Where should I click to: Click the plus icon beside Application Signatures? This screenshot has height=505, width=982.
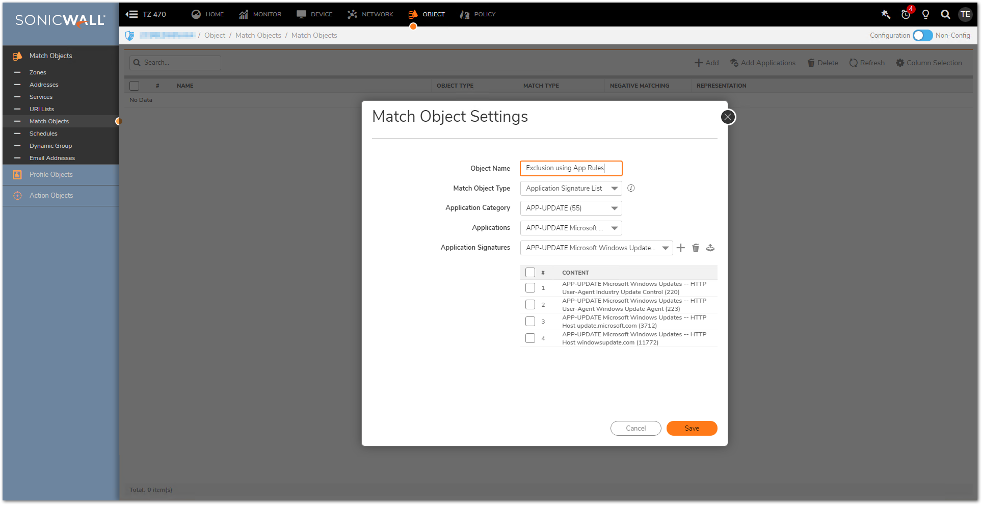point(680,248)
